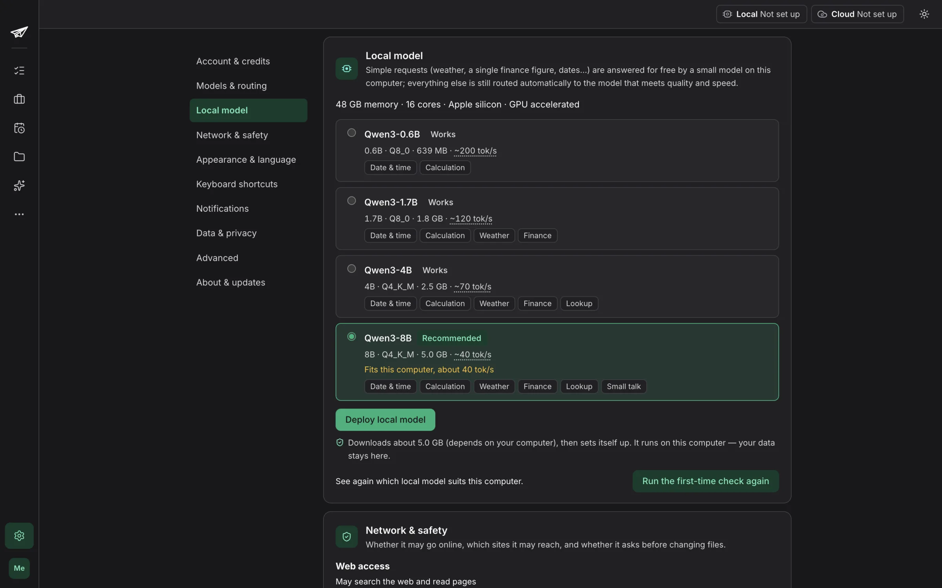Open Data & privacy settings
The width and height of the screenshot is (942, 588).
(x=248, y=233)
